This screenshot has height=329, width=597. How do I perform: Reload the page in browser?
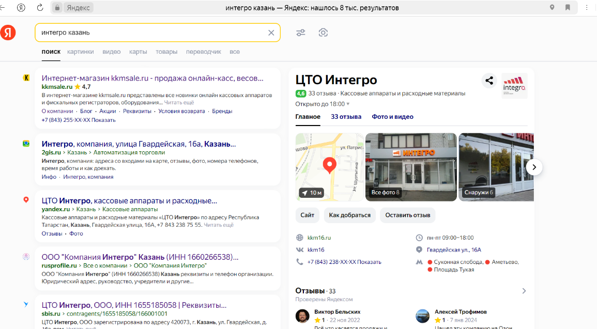40,8
